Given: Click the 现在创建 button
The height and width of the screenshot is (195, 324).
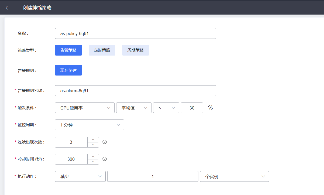Looking at the screenshot, I should 68,70.
